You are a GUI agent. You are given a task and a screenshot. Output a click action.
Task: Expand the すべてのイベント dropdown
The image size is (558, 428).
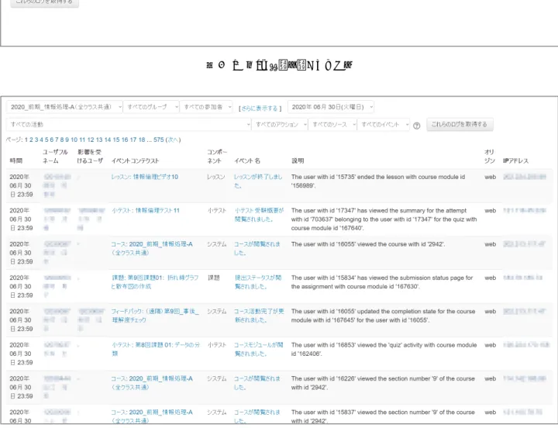(384, 125)
